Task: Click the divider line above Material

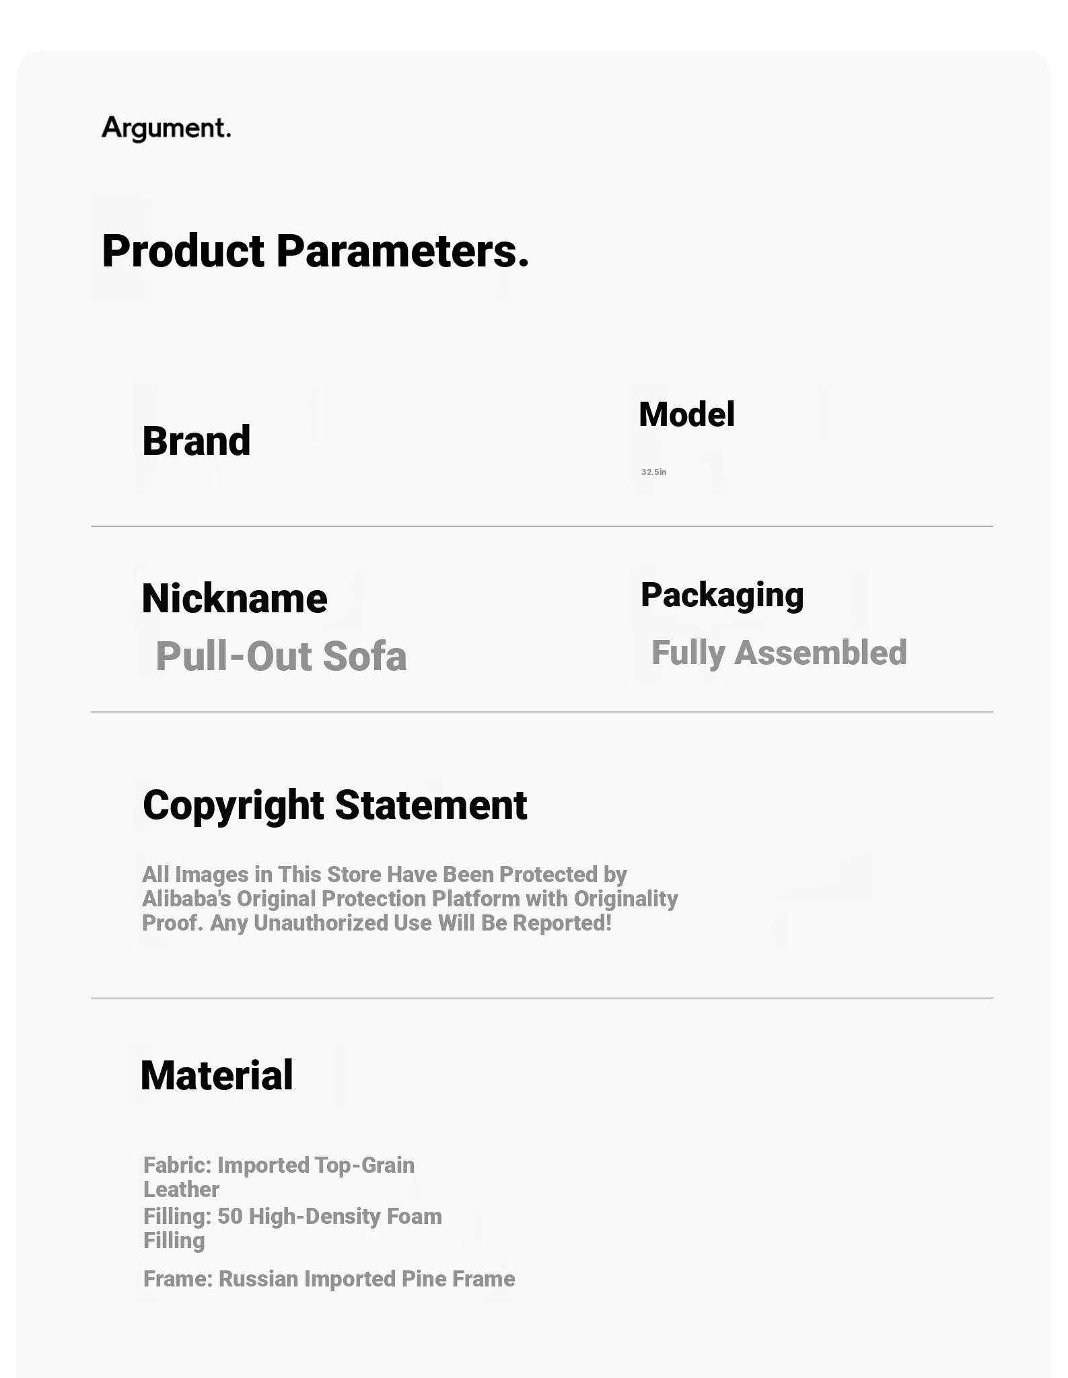Action: coord(542,998)
